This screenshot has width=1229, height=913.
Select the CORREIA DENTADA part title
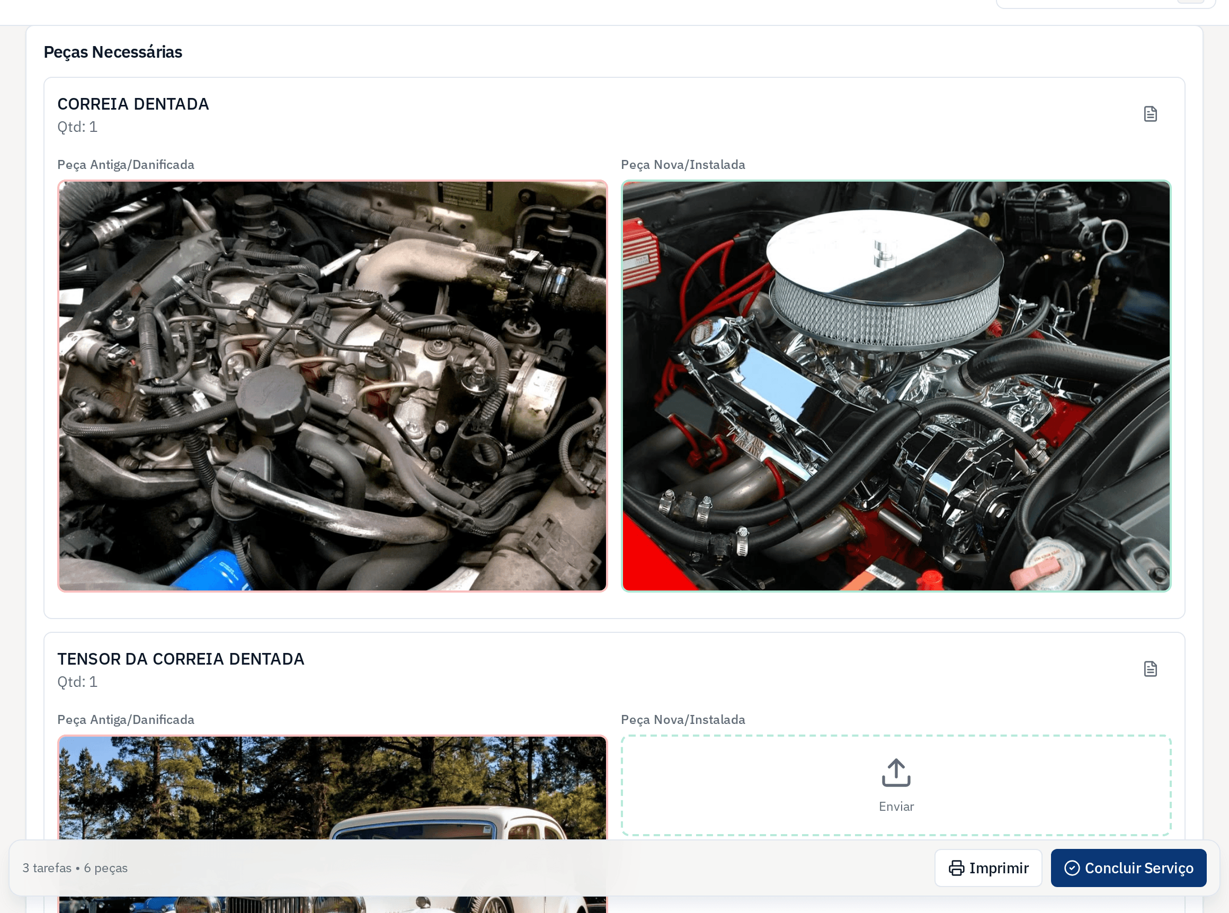tap(133, 104)
